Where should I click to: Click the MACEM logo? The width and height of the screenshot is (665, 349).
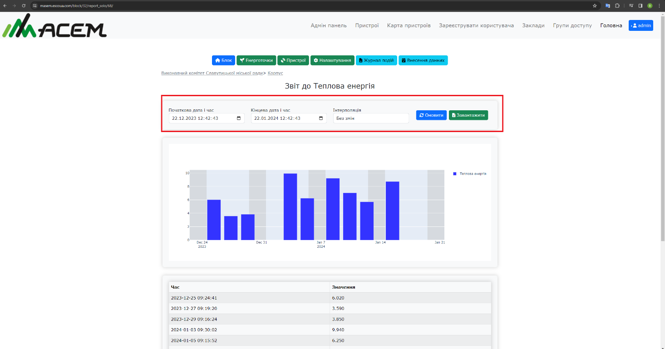pyautogui.click(x=54, y=26)
